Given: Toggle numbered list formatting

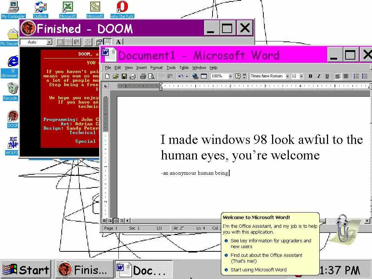Looking at the screenshot, I should pos(356,76).
